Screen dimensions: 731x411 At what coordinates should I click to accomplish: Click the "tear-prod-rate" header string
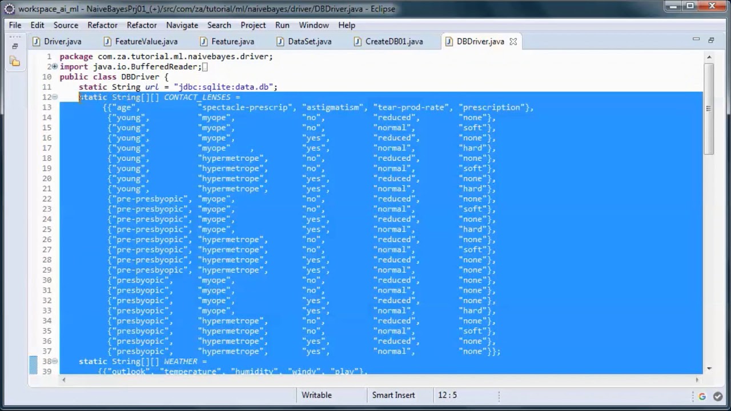point(411,107)
